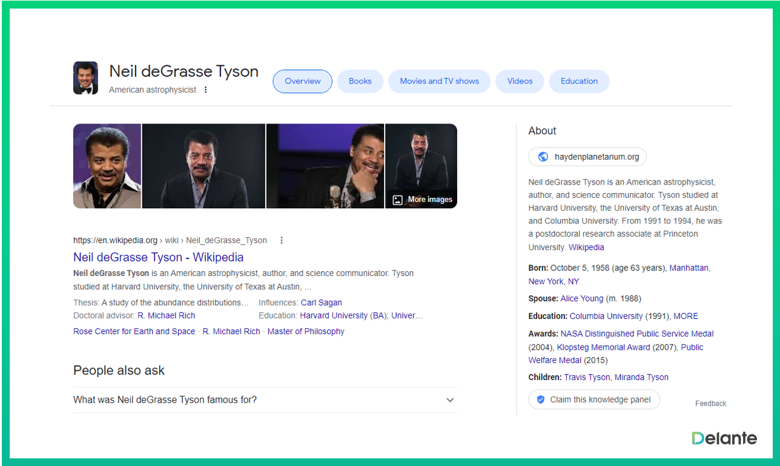Click Harvard University (BA) education link
780x466 pixels.
(x=343, y=315)
